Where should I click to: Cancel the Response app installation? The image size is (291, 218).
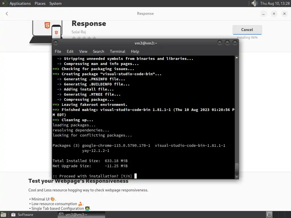click(x=247, y=30)
